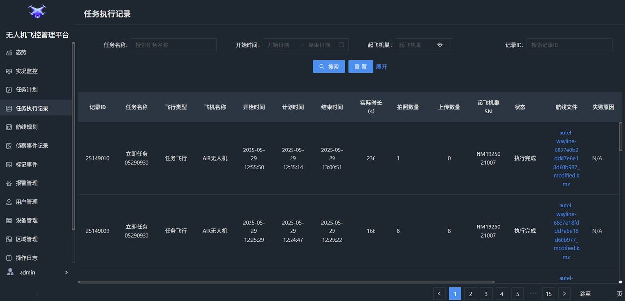Viewport: 625px width, 301px height.
Task: Click the admin user avatar icon
Action: [10, 272]
